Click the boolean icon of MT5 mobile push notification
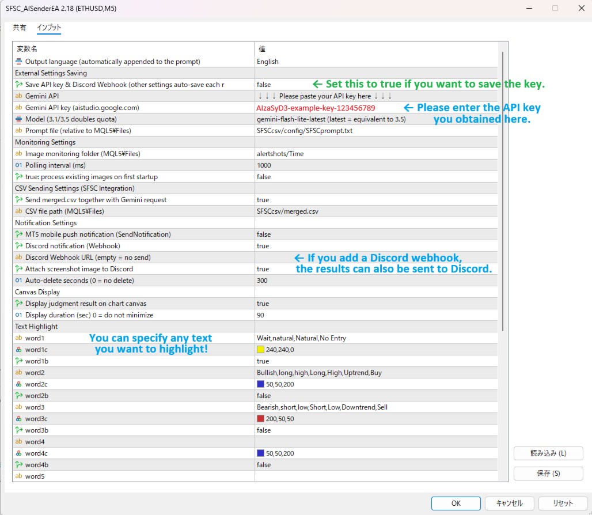 (x=18, y=234)
